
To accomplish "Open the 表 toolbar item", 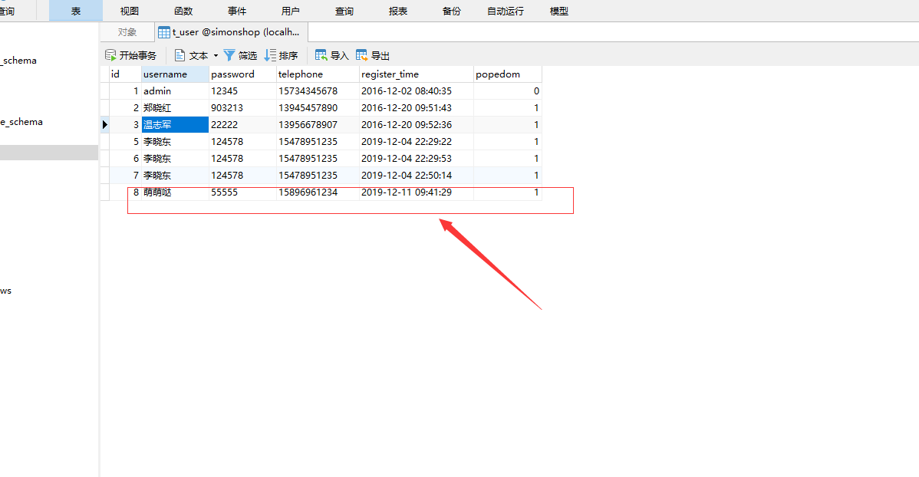I will [x=76, y=11].
